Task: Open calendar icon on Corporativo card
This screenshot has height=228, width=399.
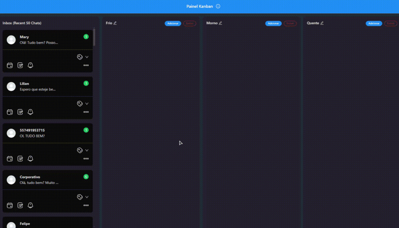Action: pyautogui.click(x=10, y=205)
